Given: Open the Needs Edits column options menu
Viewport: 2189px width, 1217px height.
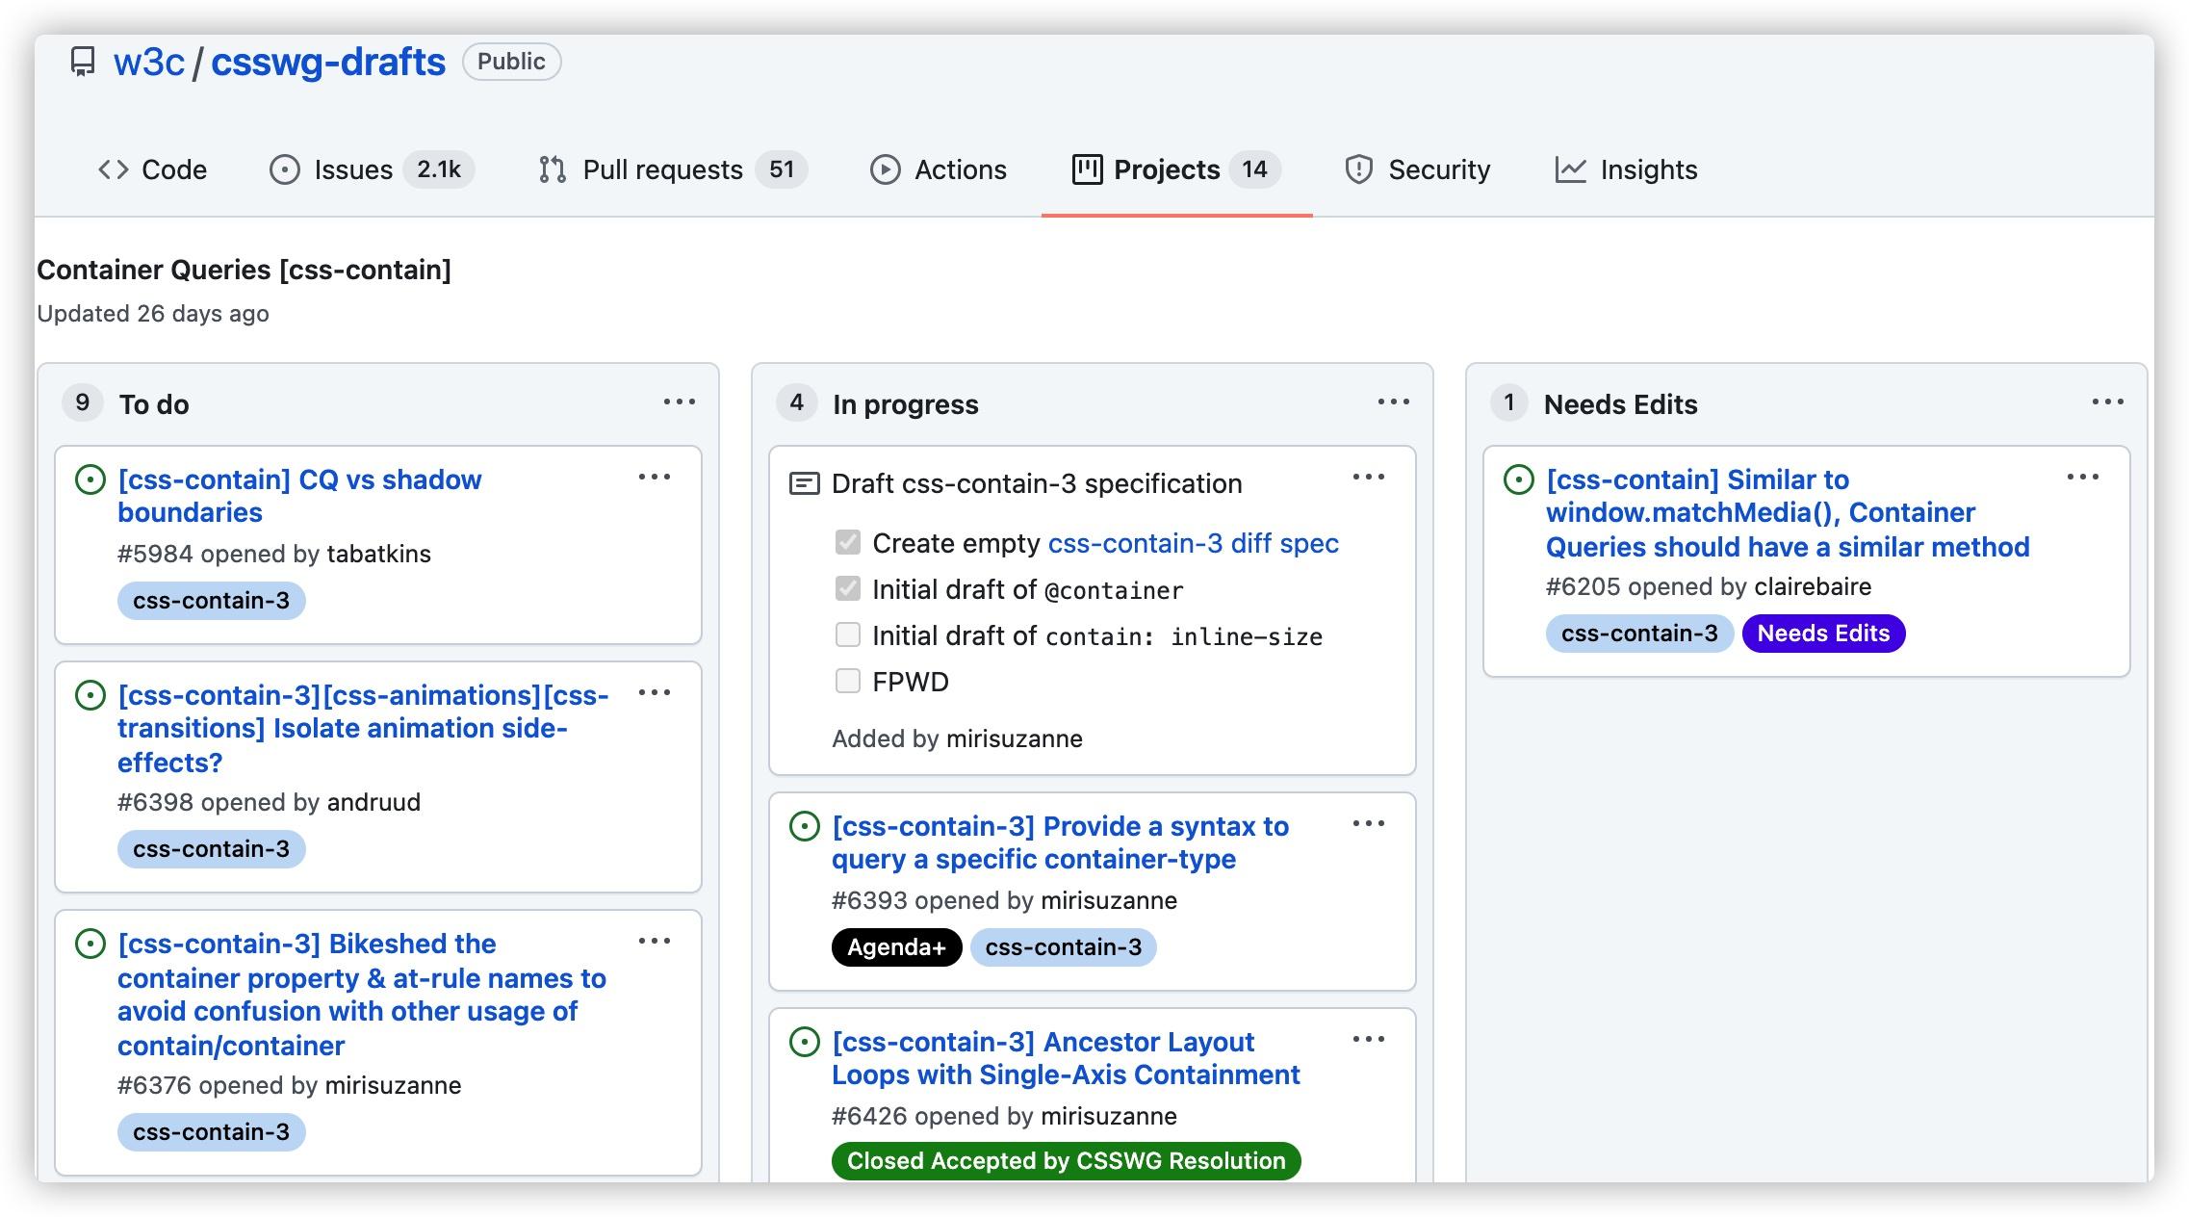Looking at the screenshot, I should 2107,402.
